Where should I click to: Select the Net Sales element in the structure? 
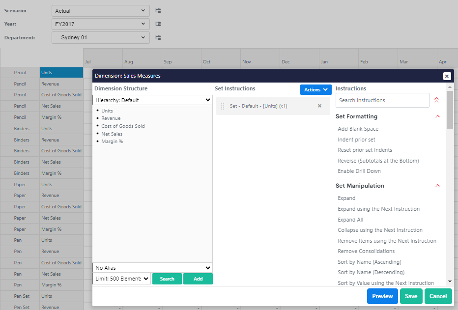112,134
